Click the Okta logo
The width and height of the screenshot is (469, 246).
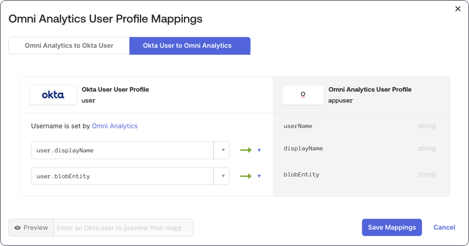click(x=53, y=95)
